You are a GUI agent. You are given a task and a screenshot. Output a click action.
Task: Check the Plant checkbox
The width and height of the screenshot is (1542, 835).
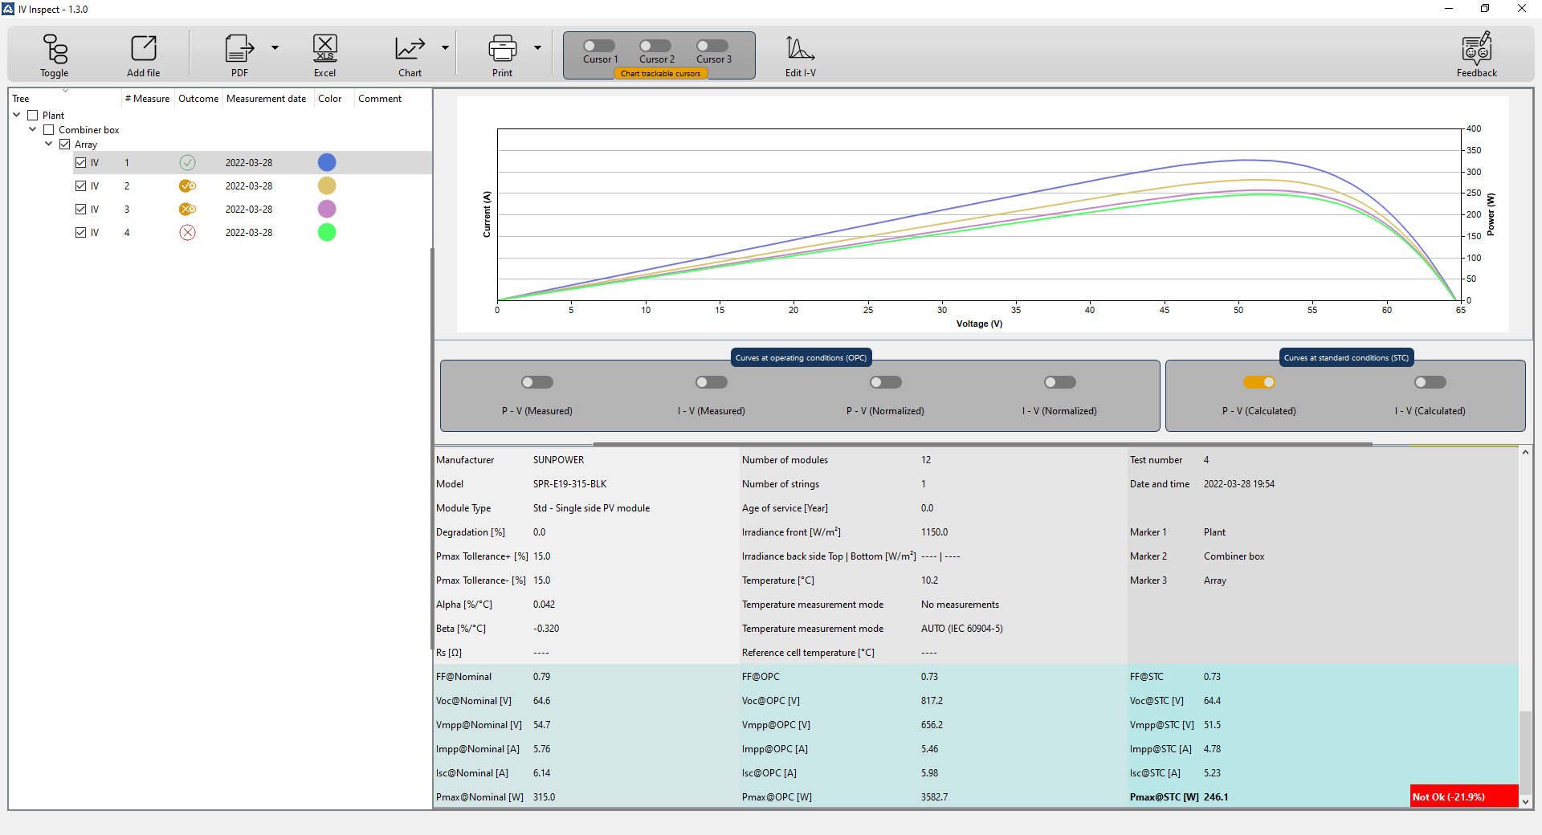(x=33, y=116)
